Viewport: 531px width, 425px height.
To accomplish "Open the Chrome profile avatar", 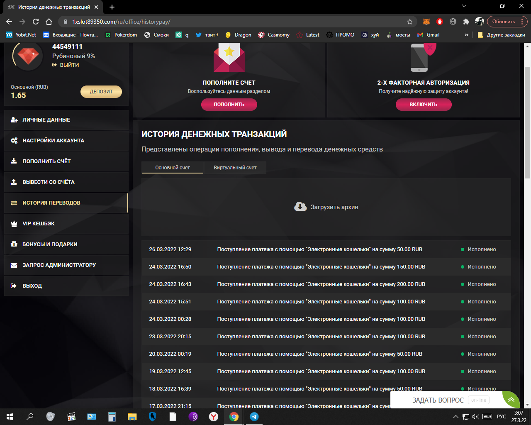I will point(480,22).
